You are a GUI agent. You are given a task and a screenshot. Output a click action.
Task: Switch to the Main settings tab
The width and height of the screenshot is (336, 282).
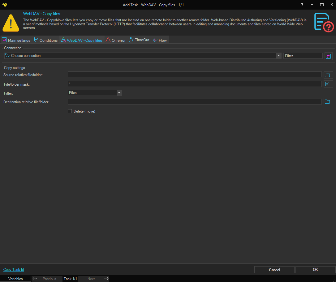(16, 40)
